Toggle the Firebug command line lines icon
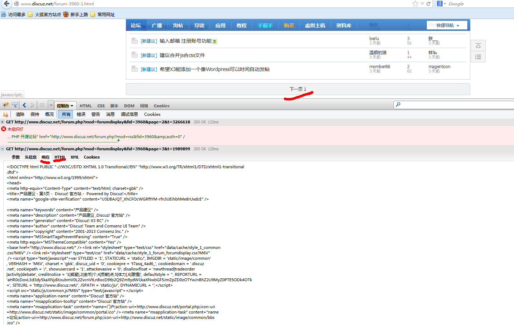 (x=42, y=105)
